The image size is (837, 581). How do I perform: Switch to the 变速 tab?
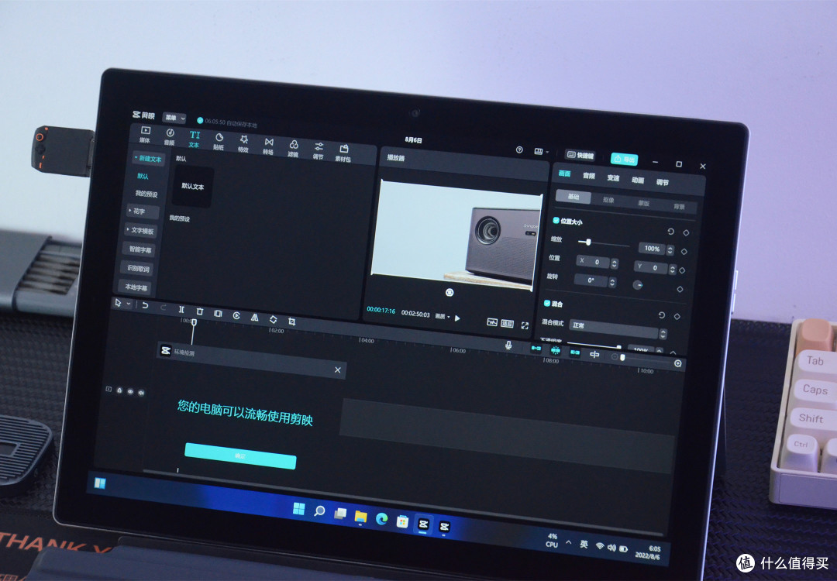pyautogui.click(x=613, y=178)
